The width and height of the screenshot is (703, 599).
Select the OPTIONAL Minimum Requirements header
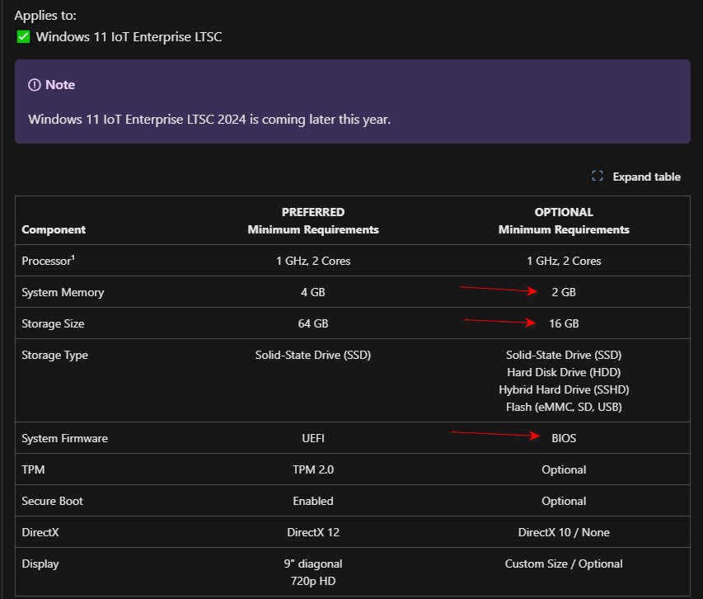(564, 221)
